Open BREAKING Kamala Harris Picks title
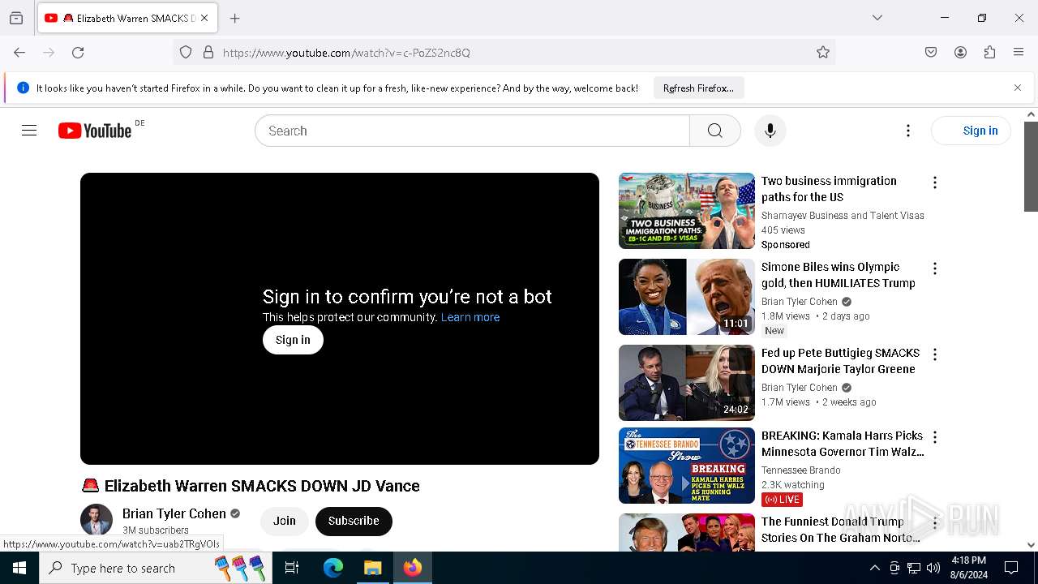The width and height of the screenshot is (1038, 584). (x=843, y=444)
